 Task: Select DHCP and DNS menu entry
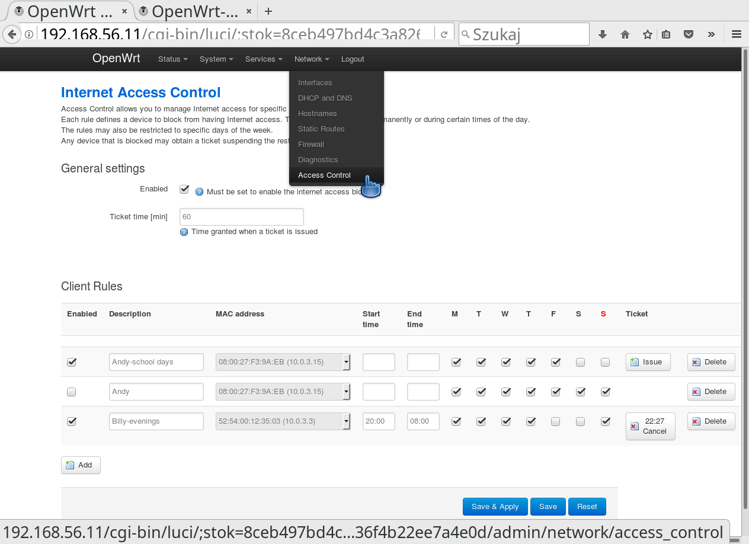point(337,98)
